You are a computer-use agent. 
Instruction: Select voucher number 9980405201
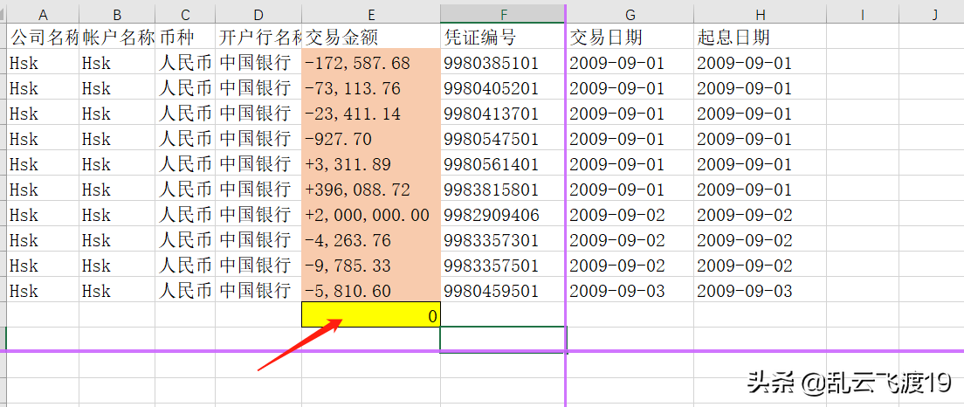click(x=504, y=88)
